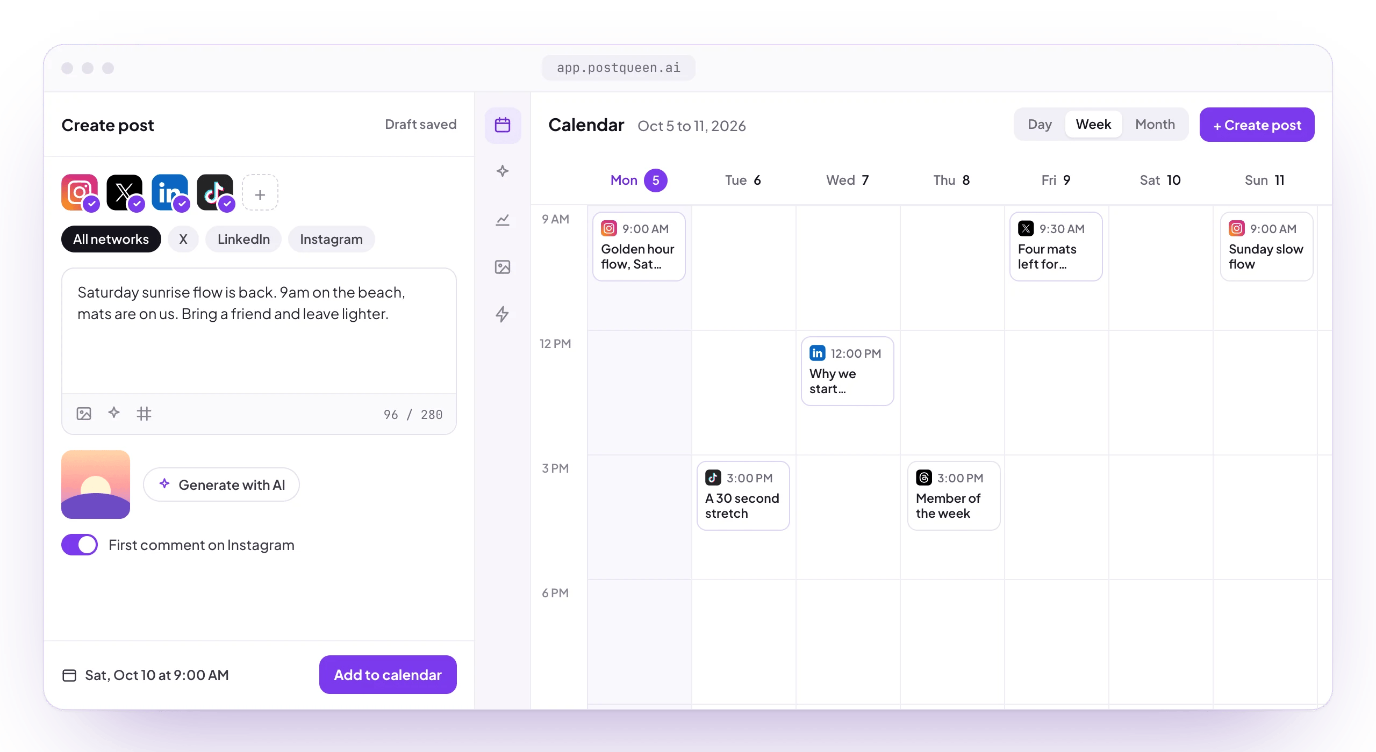Image resolution: width=1376 pixels, height=752 pixels.
Task: Click the app.postqueen.ai address bar
Action: click(619, 68)
